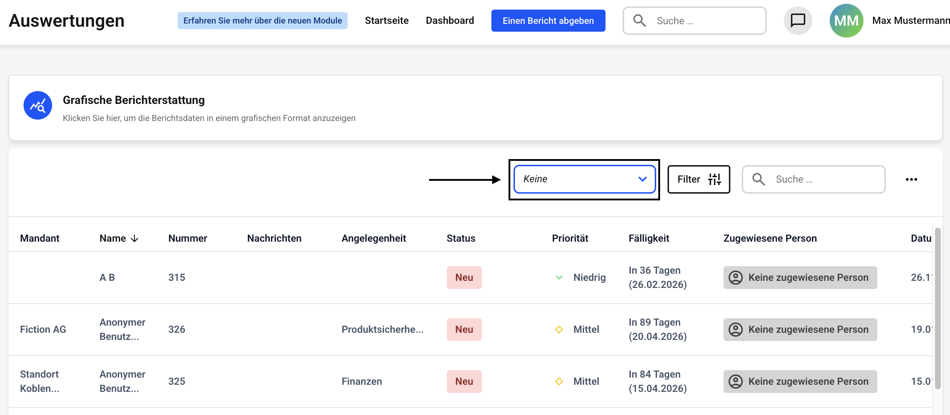Click Einen Bericht abgeben button
Viewport: 950px width, 415px height.
[x=548, y=21]
